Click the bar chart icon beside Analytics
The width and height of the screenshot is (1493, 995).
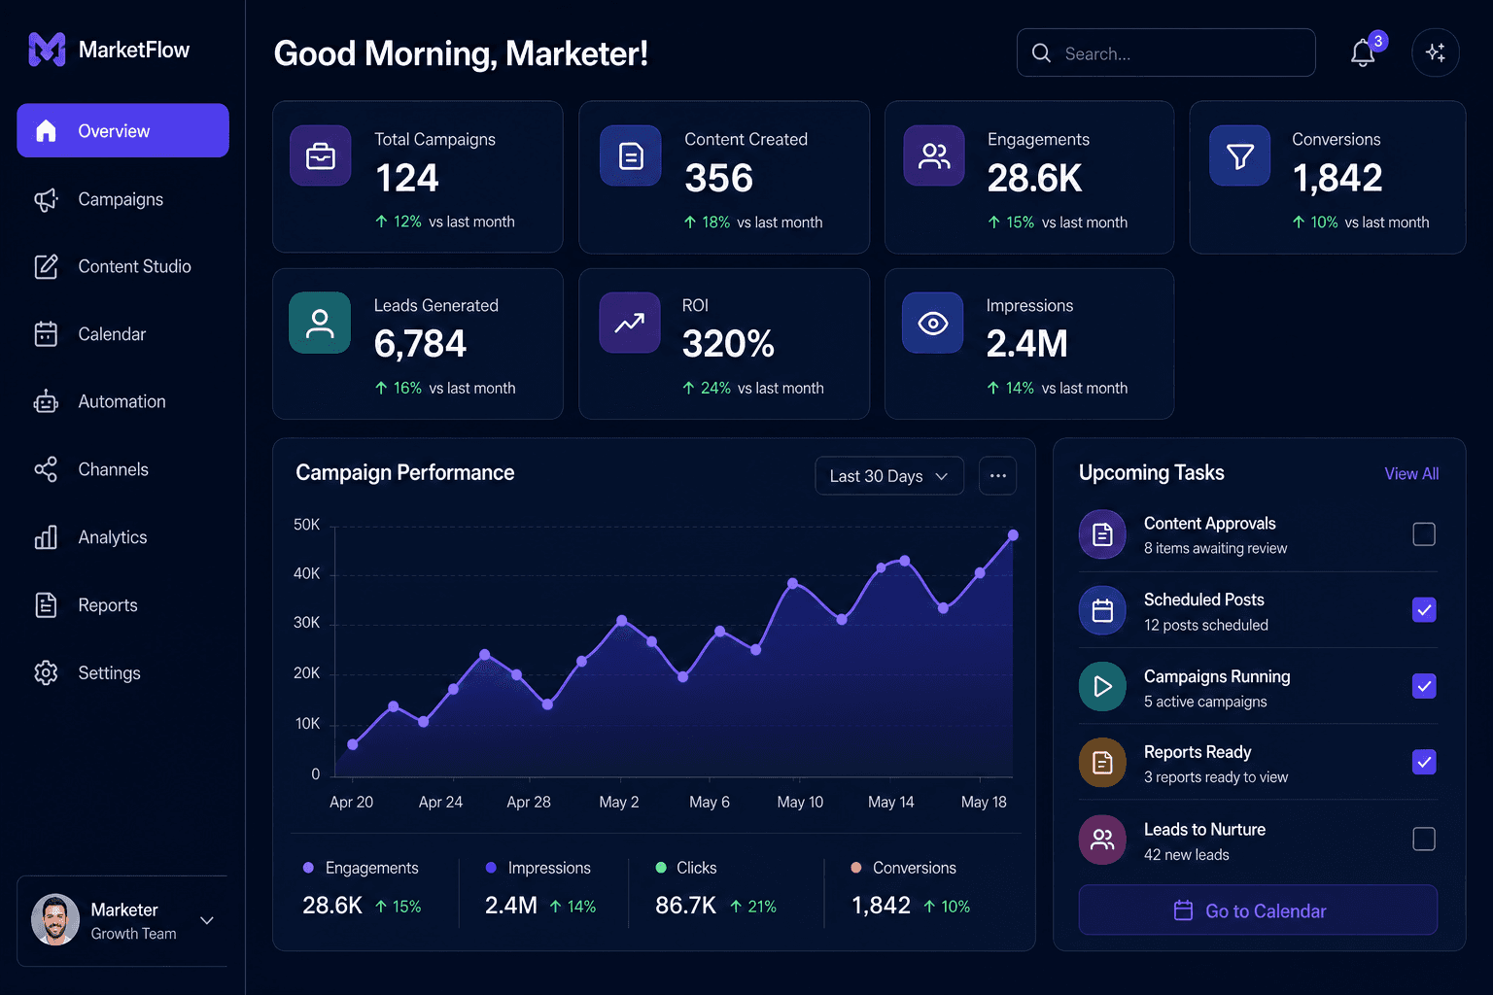point(46,537)
